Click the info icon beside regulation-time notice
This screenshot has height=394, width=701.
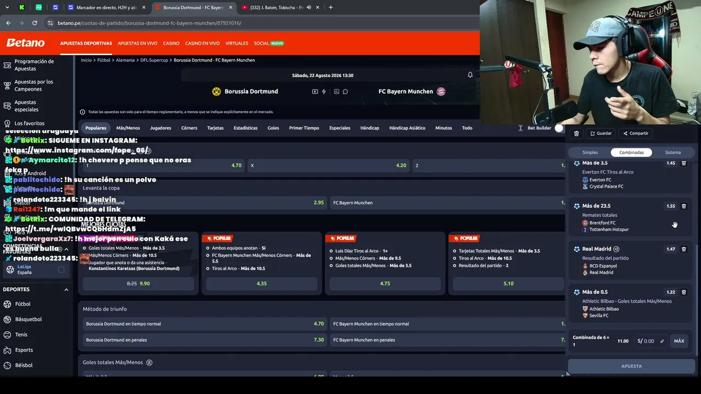pyautogui.click(x=83, y=112)
